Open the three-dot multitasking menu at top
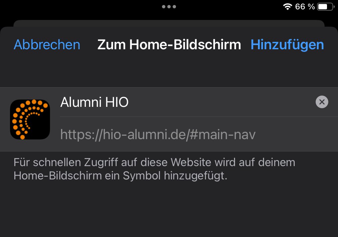Screen dimensions: 338x237 click(x=169, y=7)
